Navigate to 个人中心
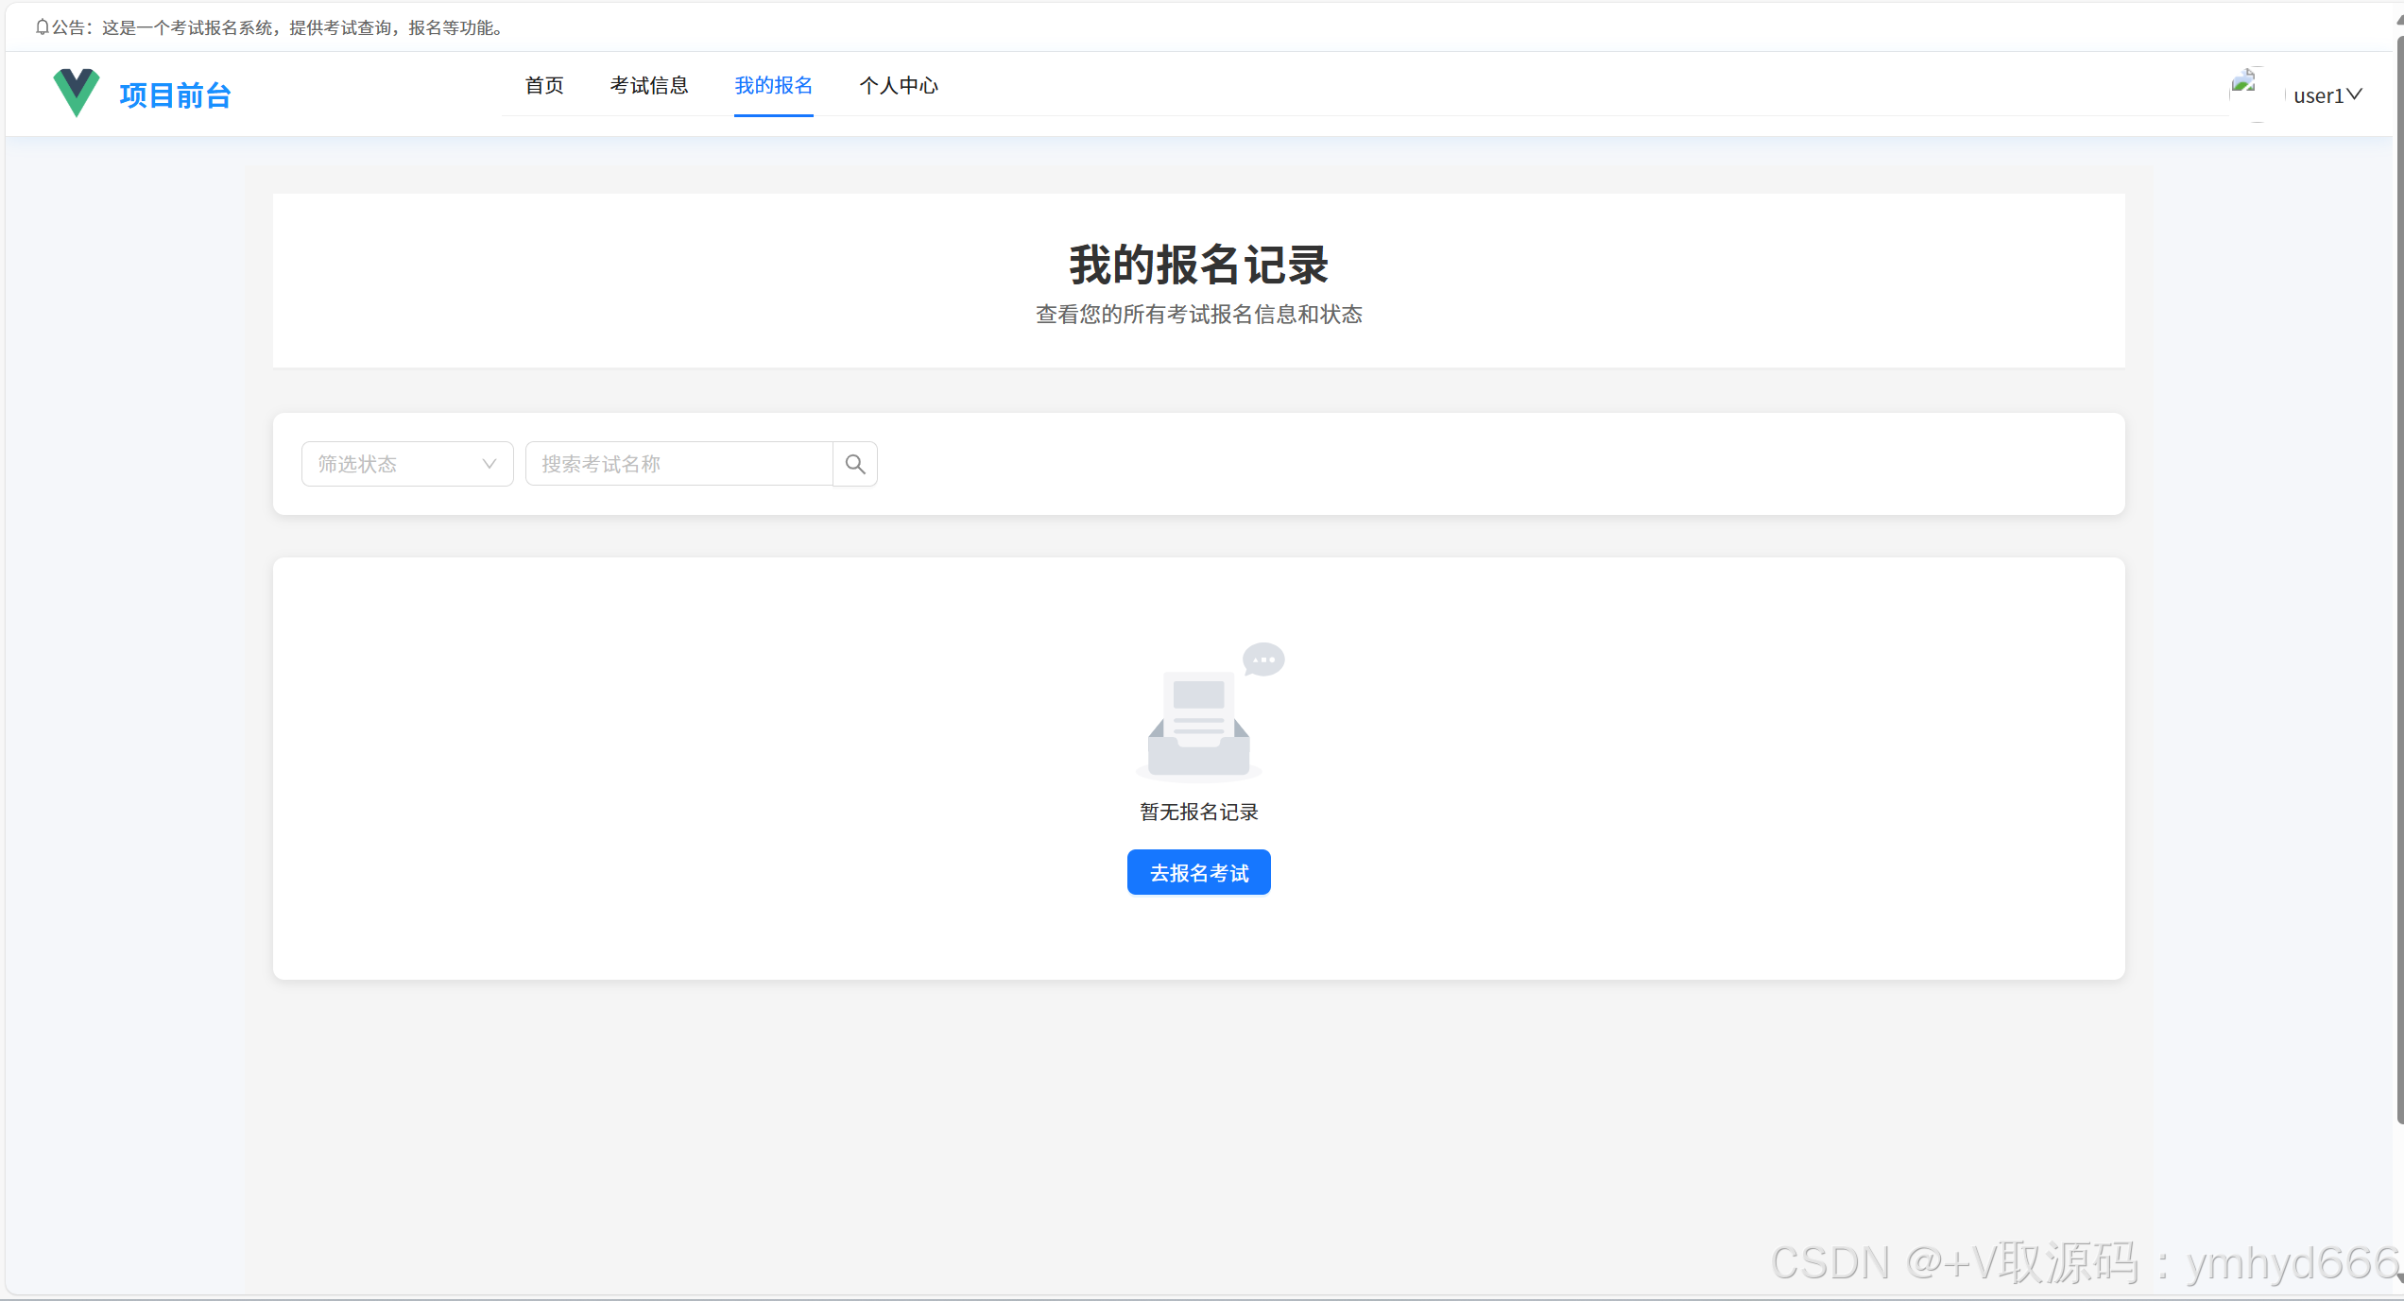 pos(899,86)
